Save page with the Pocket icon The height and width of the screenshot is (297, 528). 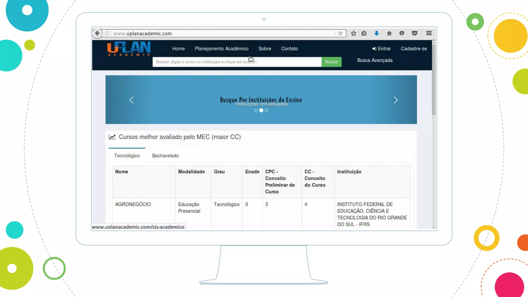click(x=414, y=33)
